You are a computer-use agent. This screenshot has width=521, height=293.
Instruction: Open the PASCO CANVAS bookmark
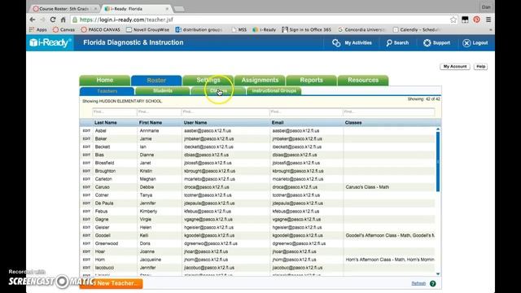point(101,29)
